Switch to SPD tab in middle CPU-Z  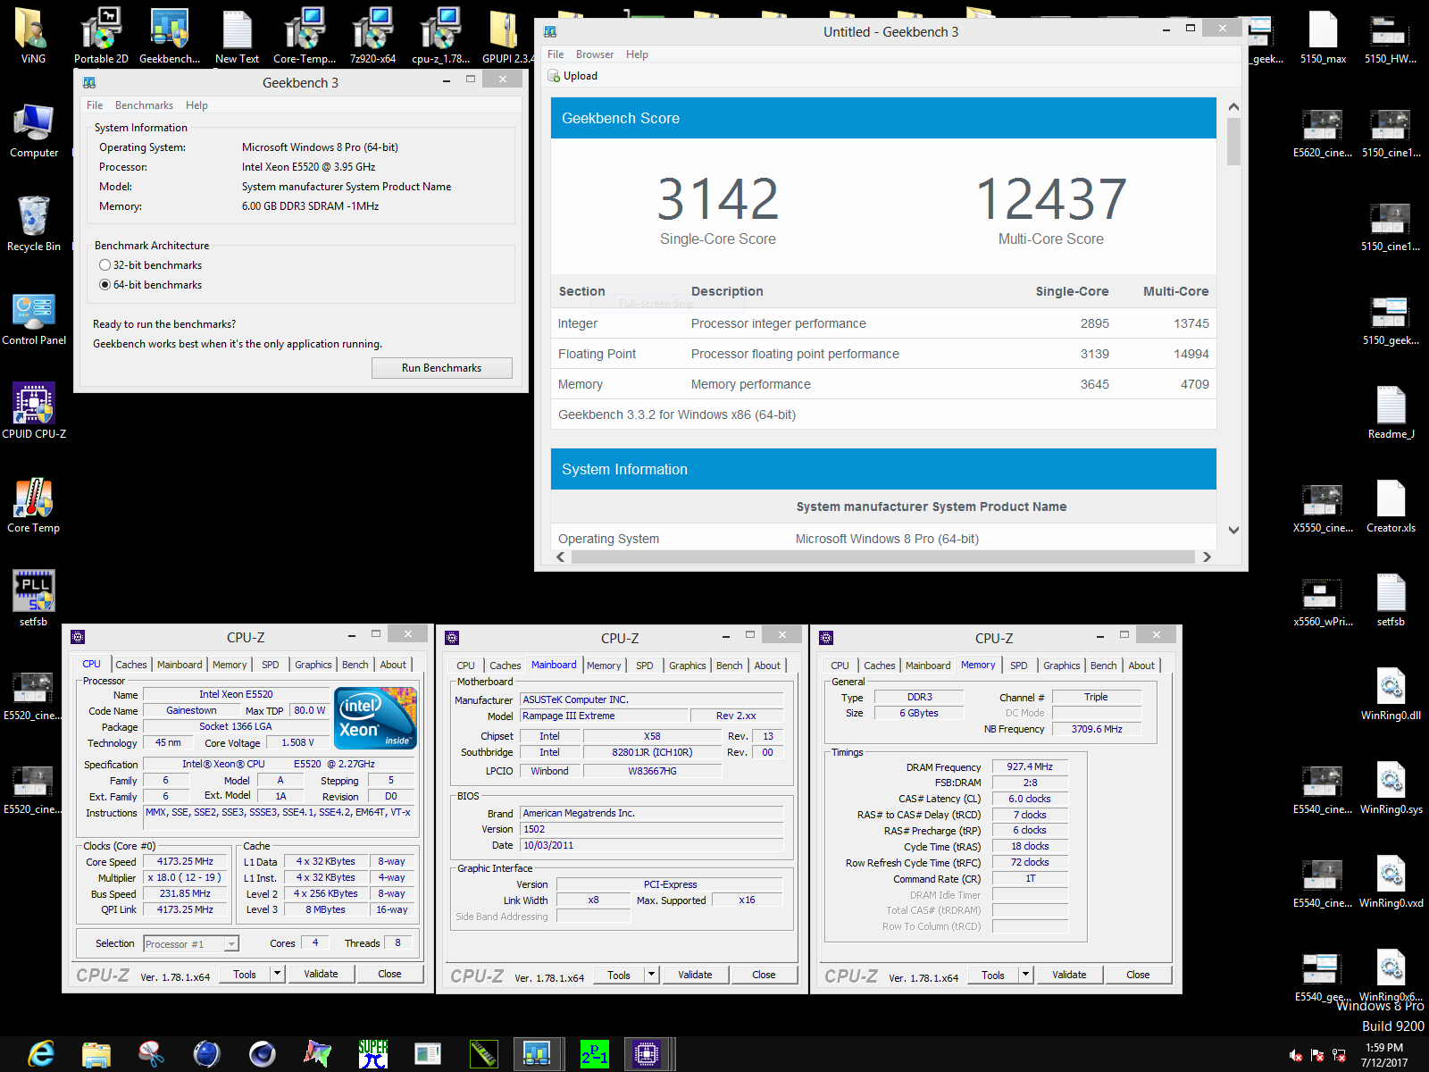645,666
